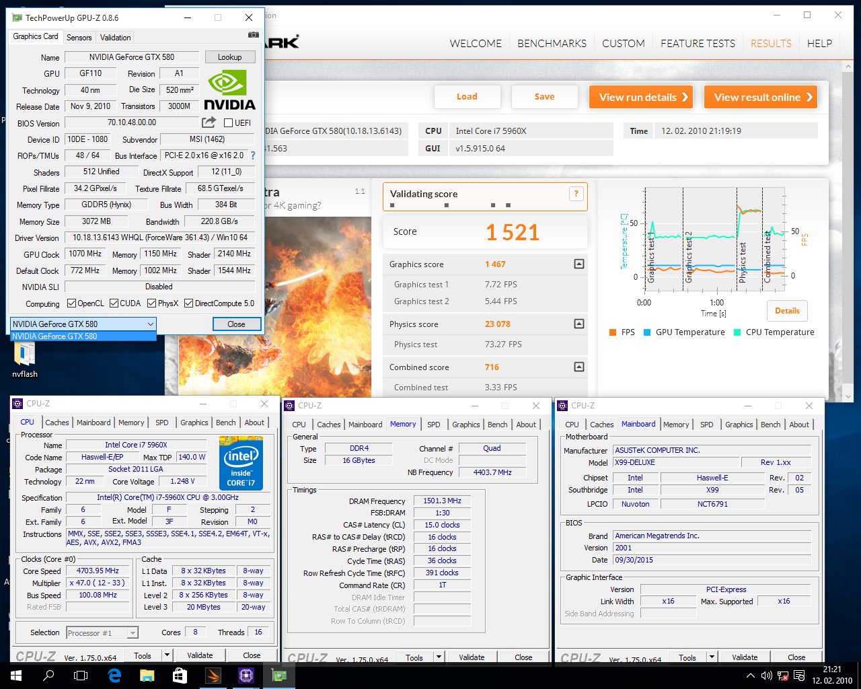This screenshot has width=861, height=689.
Task: Click the orange FPS legend swatch
Action: click(x=613, y=332)
